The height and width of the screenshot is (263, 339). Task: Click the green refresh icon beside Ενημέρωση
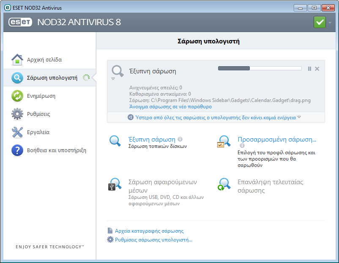17,96
